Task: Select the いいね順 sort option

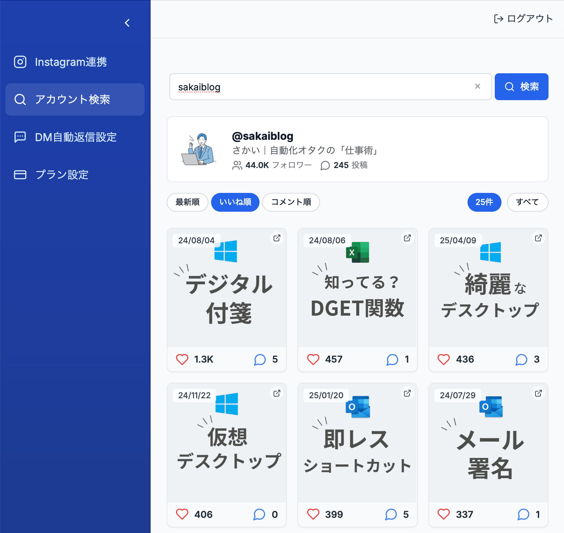Action: pos(235,202)
